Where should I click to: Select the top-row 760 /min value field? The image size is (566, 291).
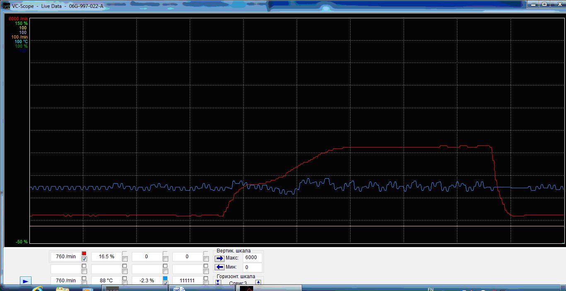coord(66,257)
